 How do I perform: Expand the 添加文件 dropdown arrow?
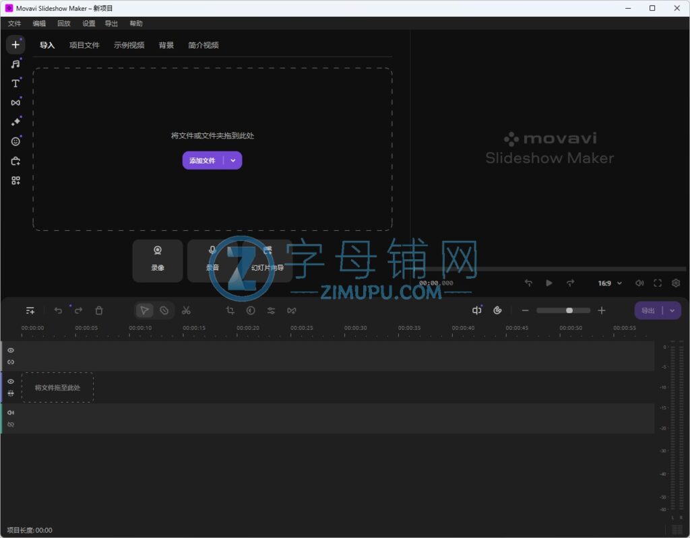233,160
